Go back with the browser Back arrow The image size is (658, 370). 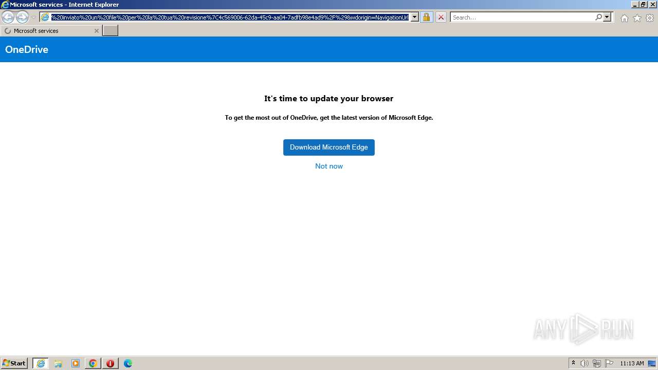[8, 17]
